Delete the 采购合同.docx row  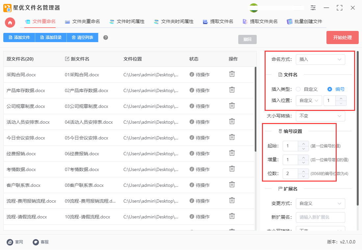point(232,74)
